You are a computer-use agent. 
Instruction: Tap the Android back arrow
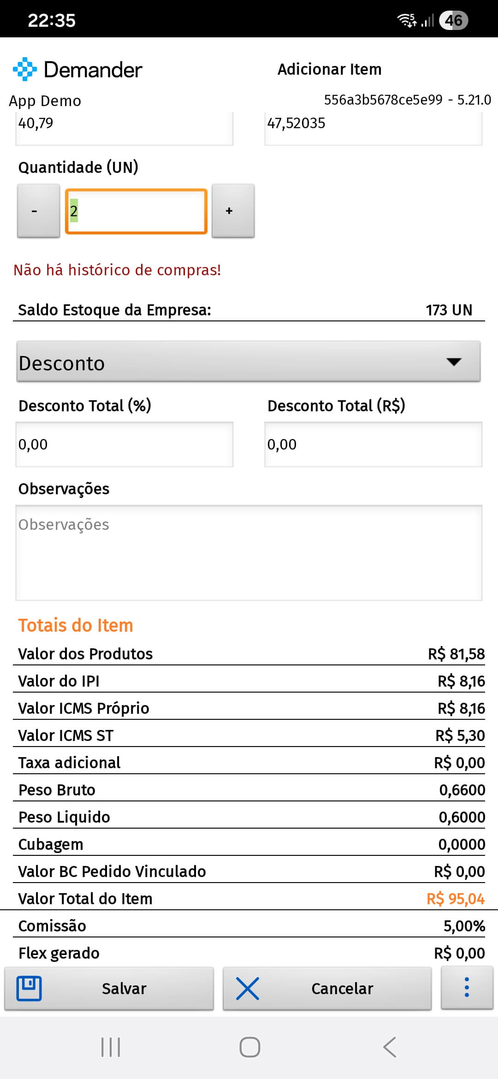(390, 1047)
